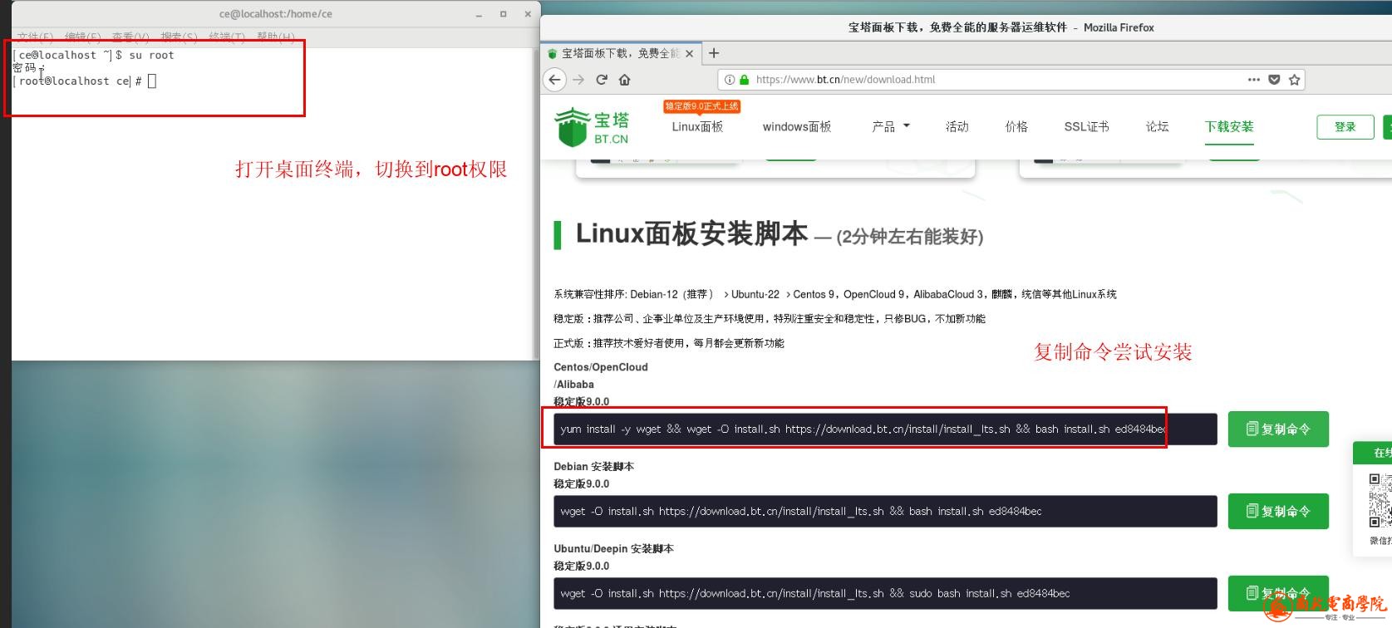Reload the Firefox page
The width and height of the screenshot is (1392, 628).
pos(602,80)
